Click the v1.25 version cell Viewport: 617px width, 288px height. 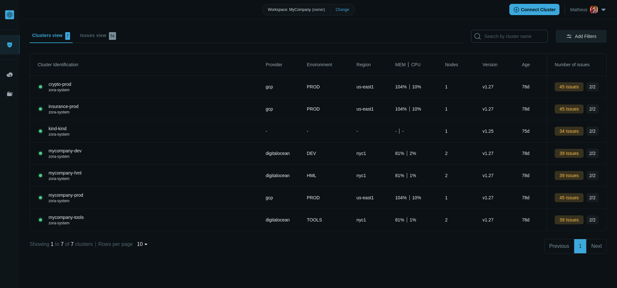tap(488, 131)
